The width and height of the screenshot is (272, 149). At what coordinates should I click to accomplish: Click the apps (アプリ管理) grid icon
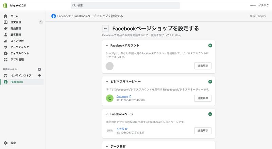coord(5,59)
